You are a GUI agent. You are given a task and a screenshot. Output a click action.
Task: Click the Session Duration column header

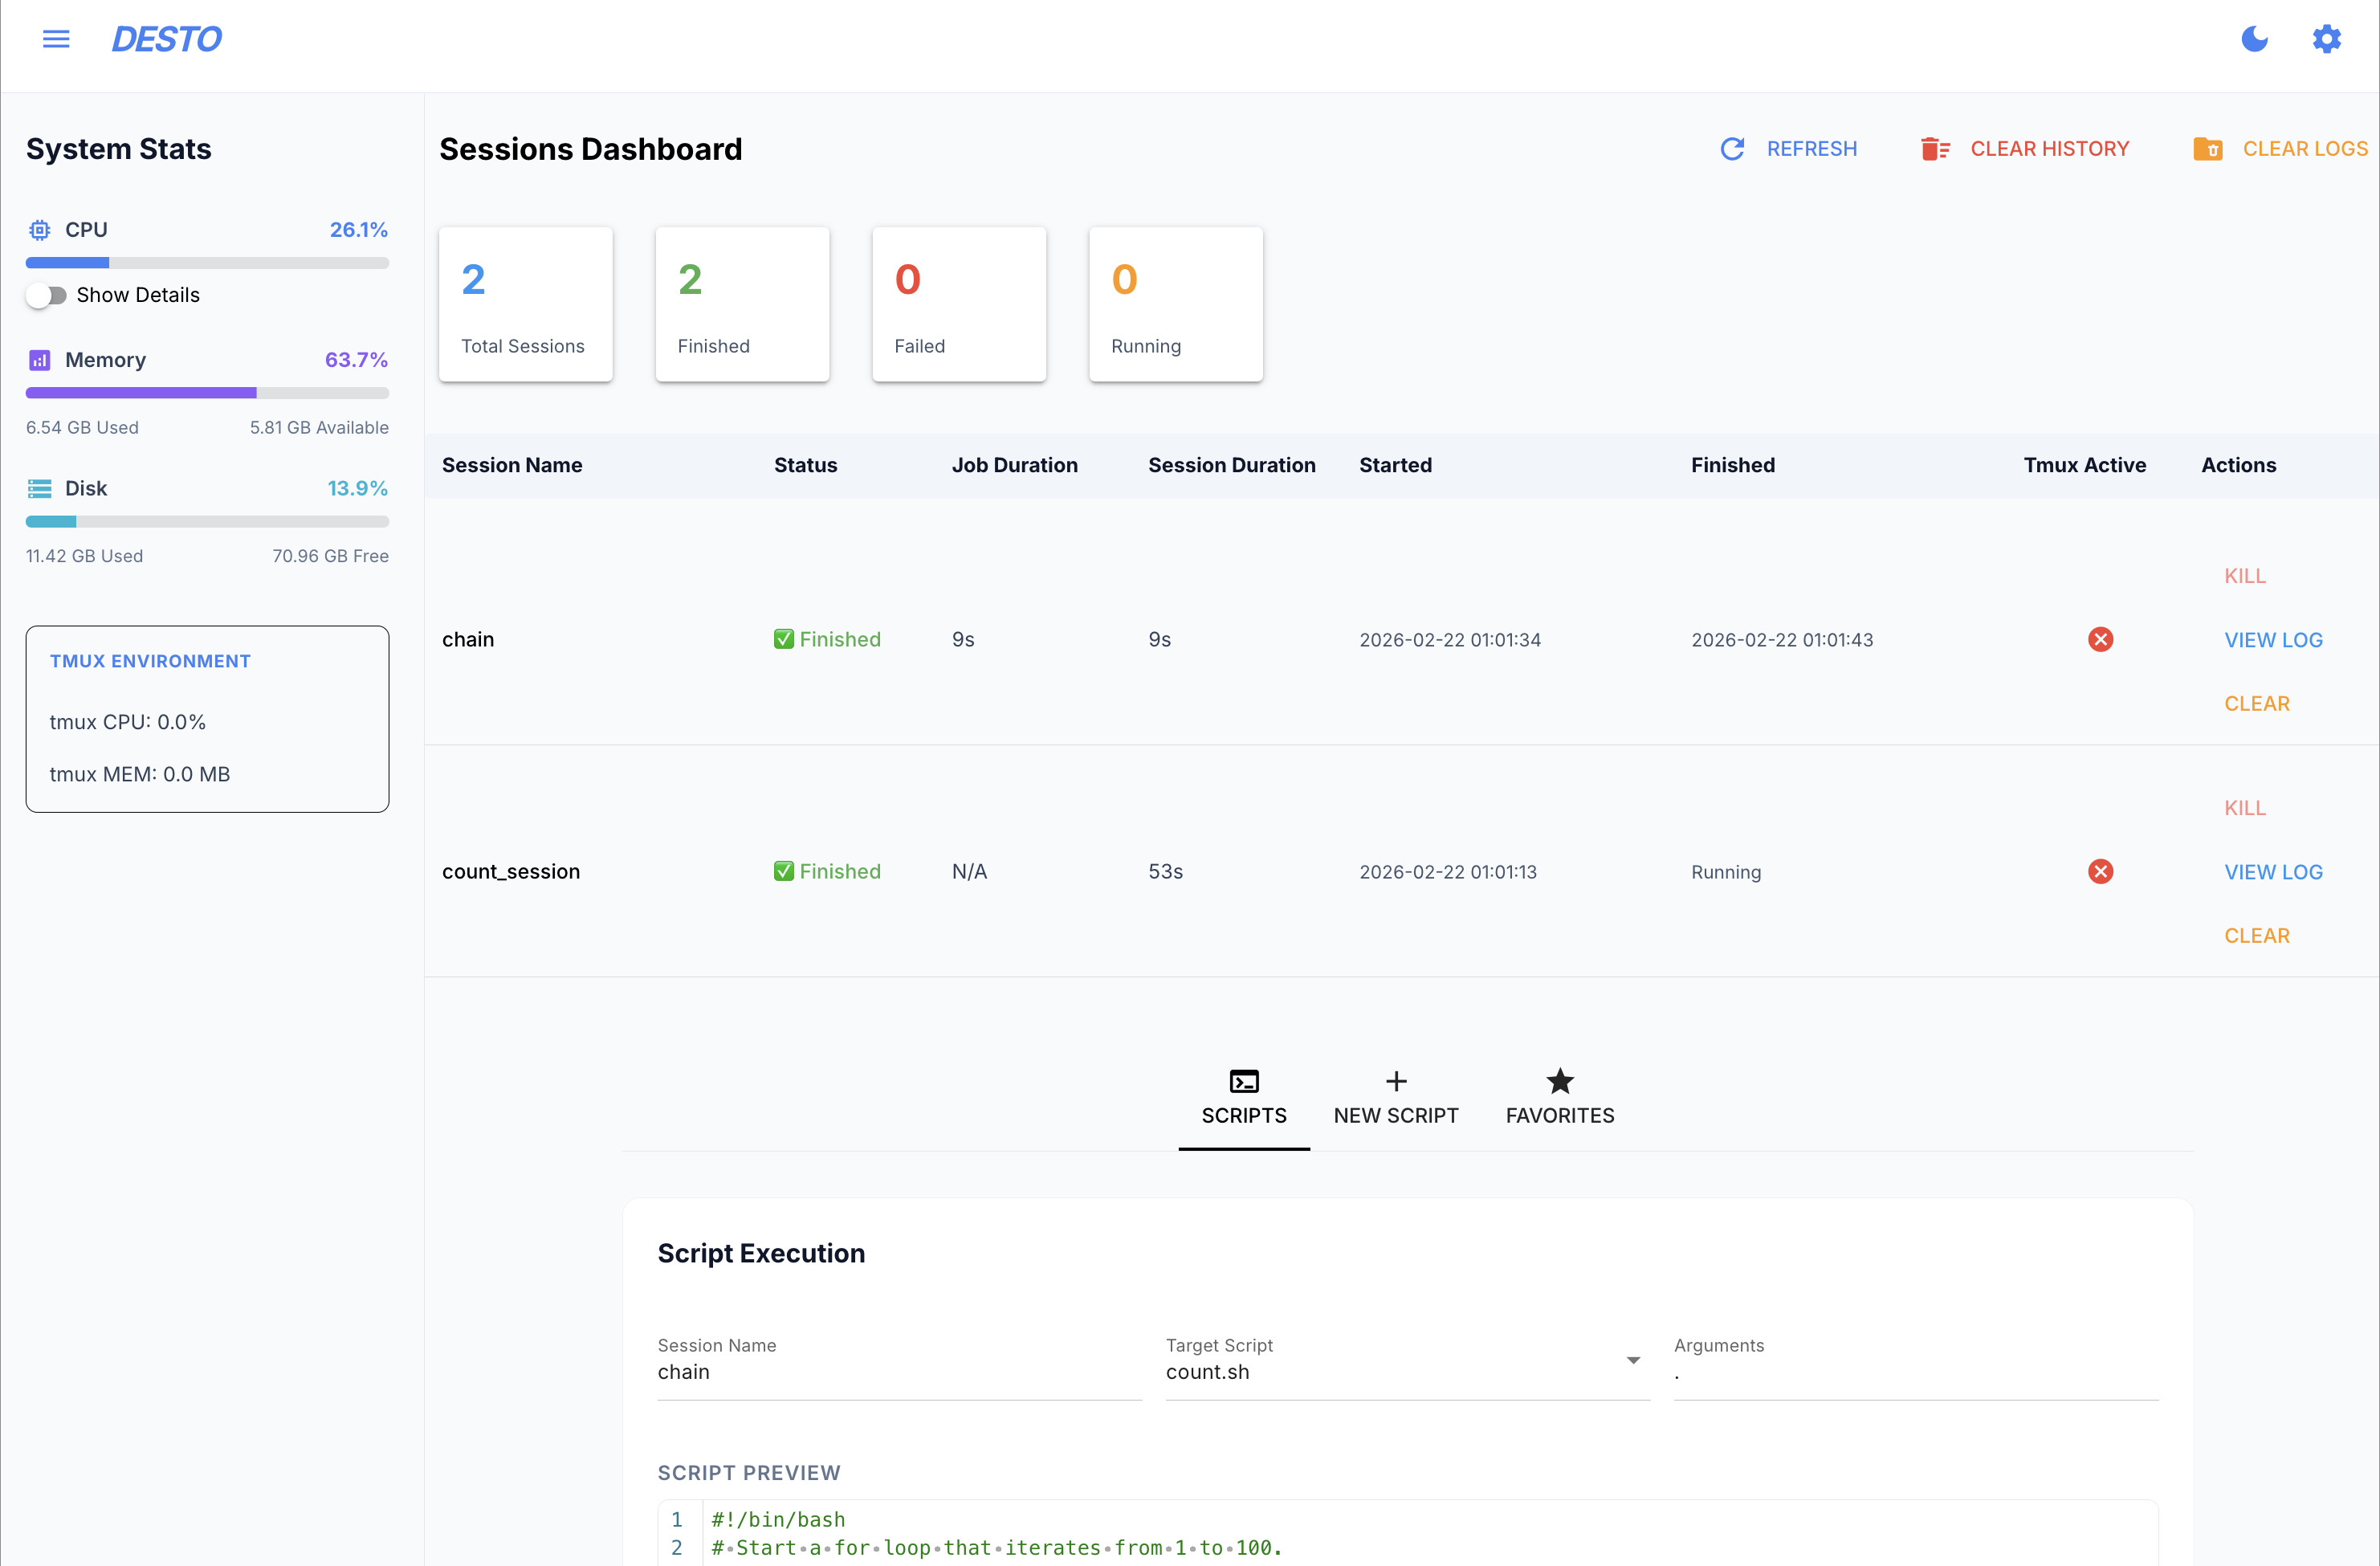(1231, 465)
